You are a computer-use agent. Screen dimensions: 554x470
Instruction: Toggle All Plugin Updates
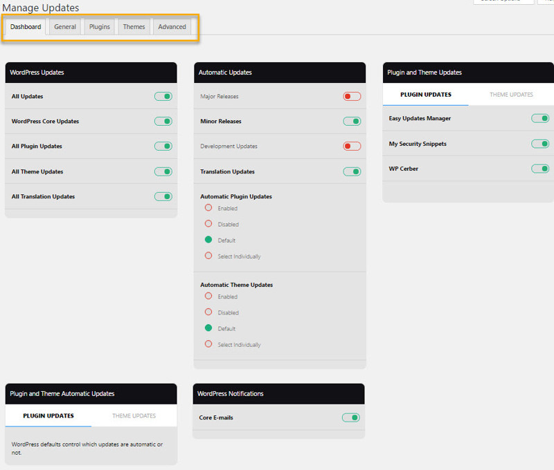point(163,146)
